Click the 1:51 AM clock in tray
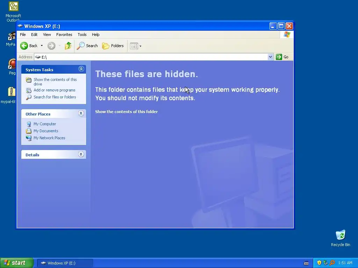Viewport: 358px width, 268px height. pyautogui.click(x=345, y=263)
